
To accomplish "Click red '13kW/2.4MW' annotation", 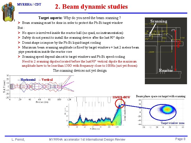I will coord(121,97).
